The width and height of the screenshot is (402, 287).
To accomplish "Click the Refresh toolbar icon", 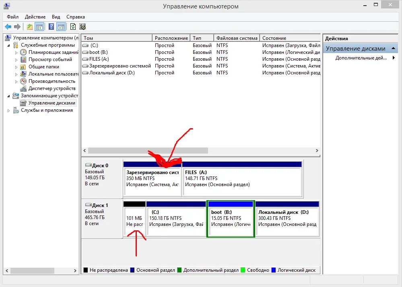I will [73, 27].
